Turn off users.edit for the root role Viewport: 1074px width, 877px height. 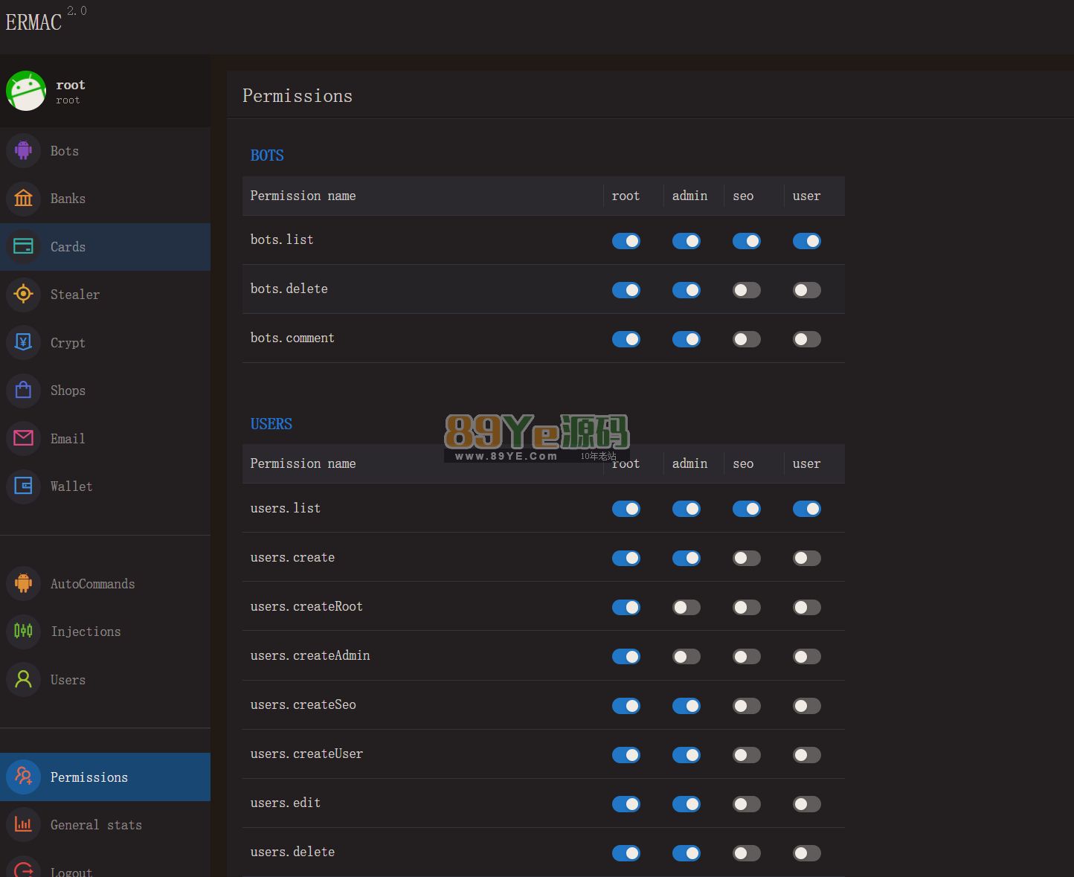tap(626, 804)
